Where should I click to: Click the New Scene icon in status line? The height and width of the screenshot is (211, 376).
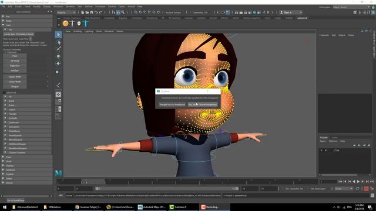[82, 12]
